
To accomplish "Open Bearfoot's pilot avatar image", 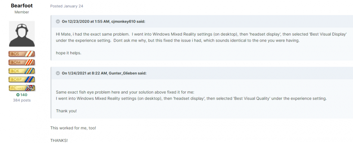I will coord(22,34).
